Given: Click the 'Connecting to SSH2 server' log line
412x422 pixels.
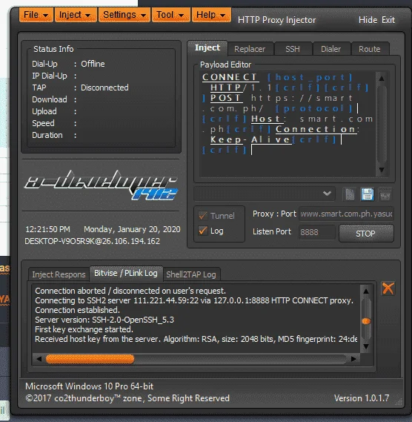Looking at the screenshot, I should [x=194, y=300].
